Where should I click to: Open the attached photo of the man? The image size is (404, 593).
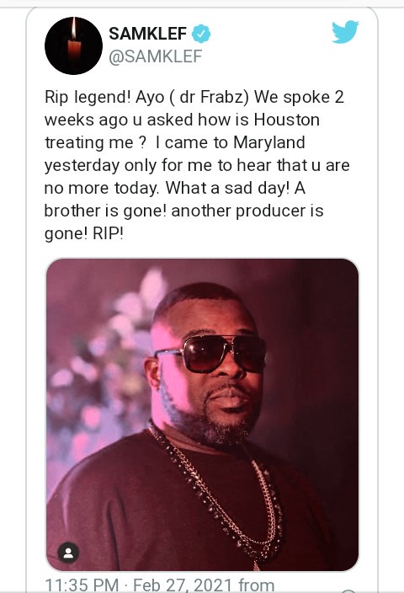[202, 414]
